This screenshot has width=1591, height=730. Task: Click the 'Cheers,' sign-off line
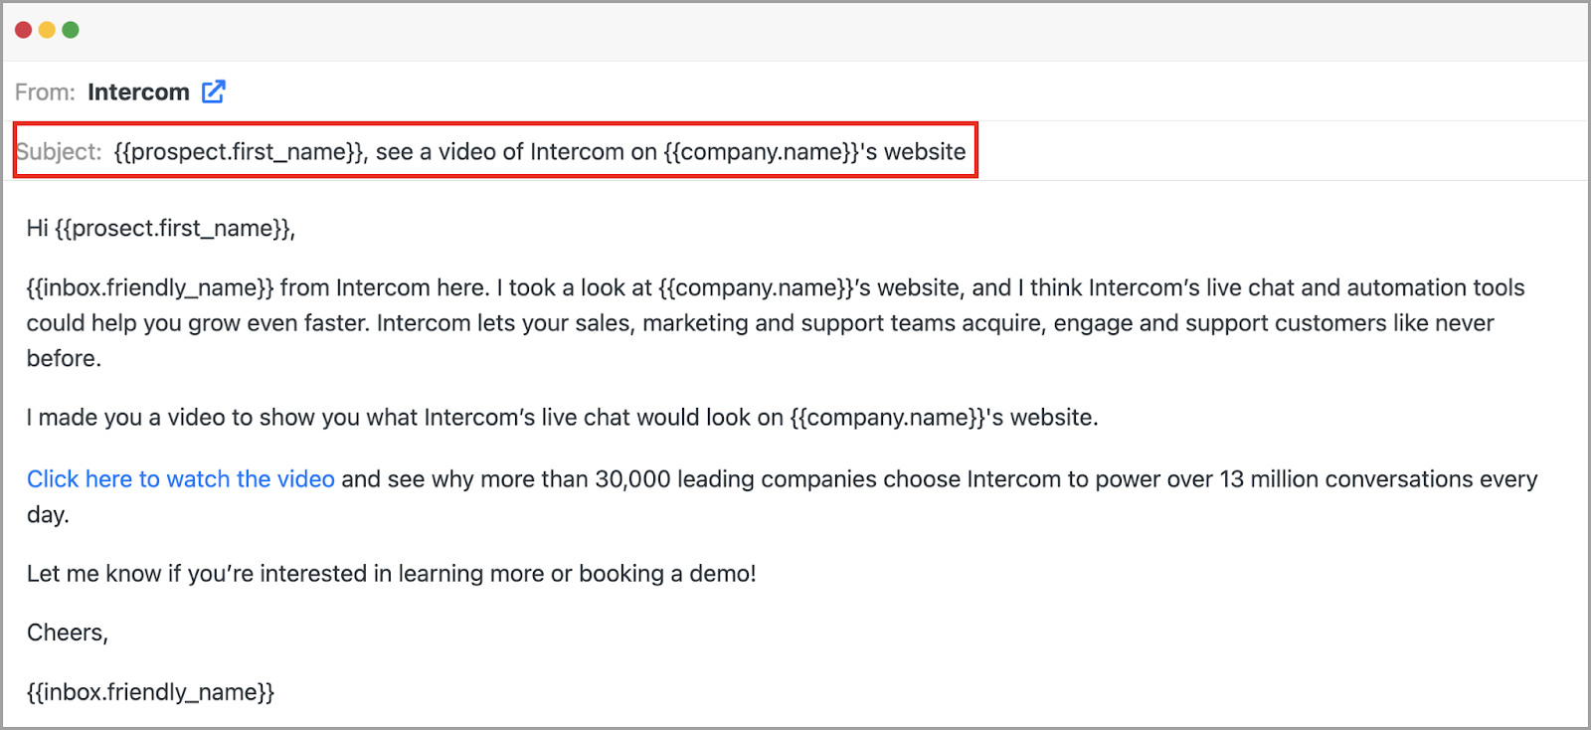point(68,634)
